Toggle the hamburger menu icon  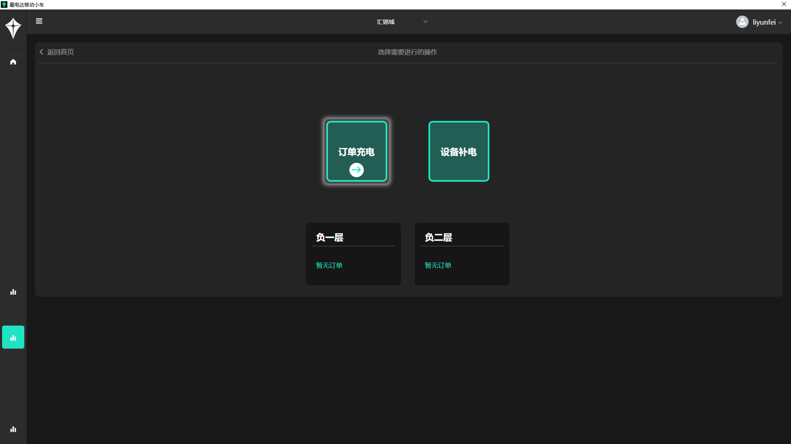39,21
